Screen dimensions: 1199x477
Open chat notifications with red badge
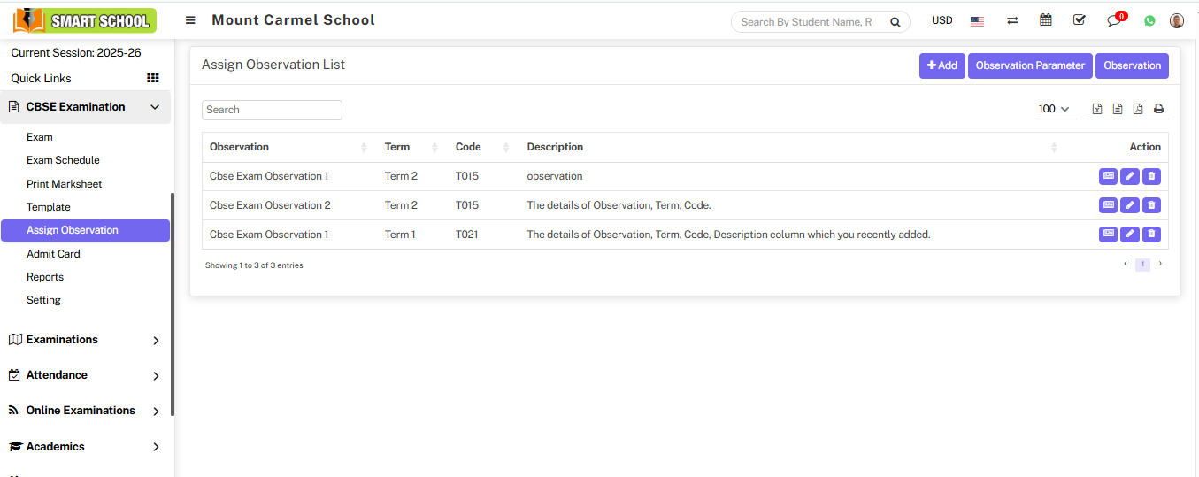[1114, 20]
